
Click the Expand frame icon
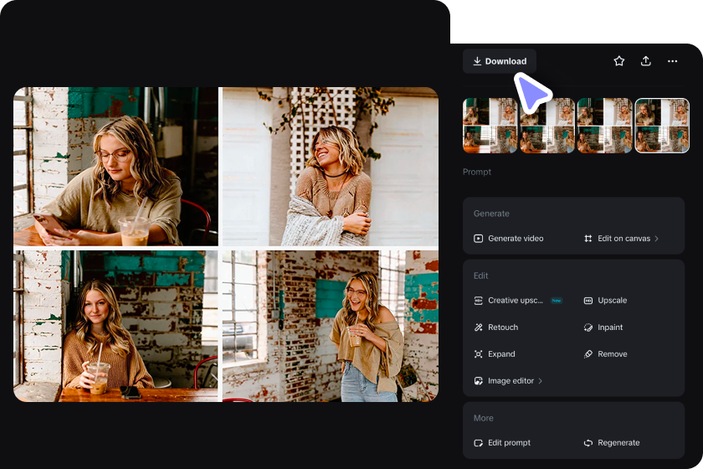[479, 354]
